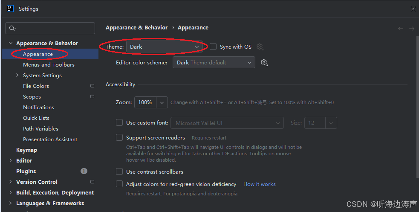The image size is (419, 212).
Task: Open editor color scheme gear options
Action: point(264,63)
